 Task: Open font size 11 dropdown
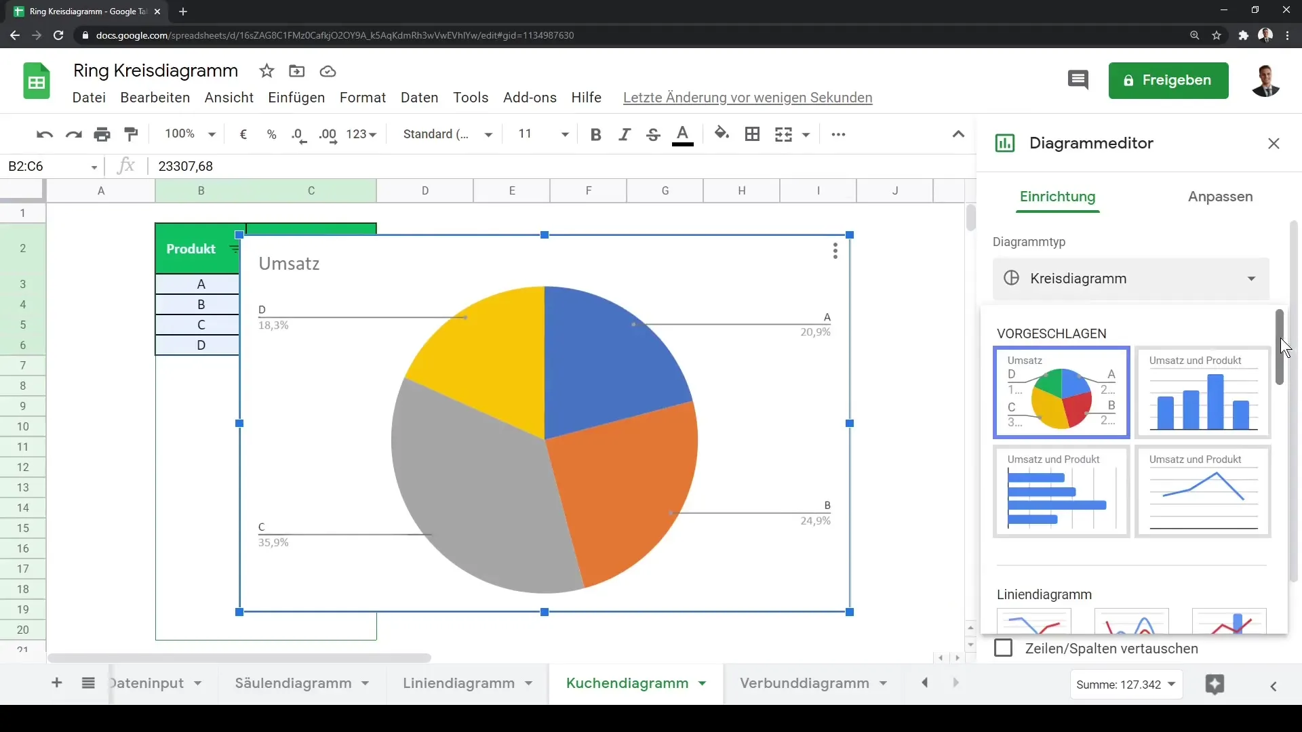(542, 134)
